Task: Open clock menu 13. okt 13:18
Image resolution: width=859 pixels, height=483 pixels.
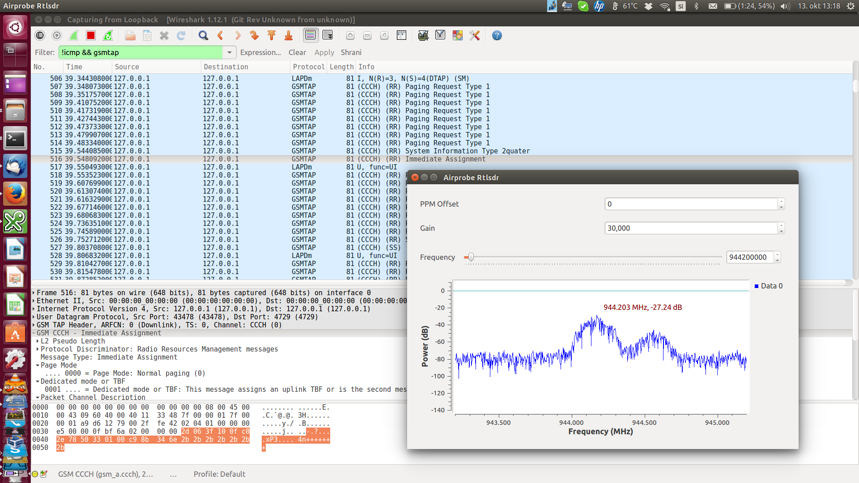Action: click(x=819, y=6)
